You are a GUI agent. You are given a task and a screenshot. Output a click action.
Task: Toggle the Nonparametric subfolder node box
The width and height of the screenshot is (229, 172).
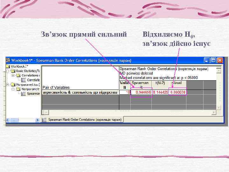(x=13, y=89)
